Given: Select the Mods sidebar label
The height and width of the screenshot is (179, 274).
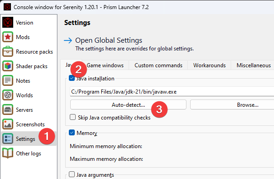Looking at the screenshot, I should tap(23, 37).
